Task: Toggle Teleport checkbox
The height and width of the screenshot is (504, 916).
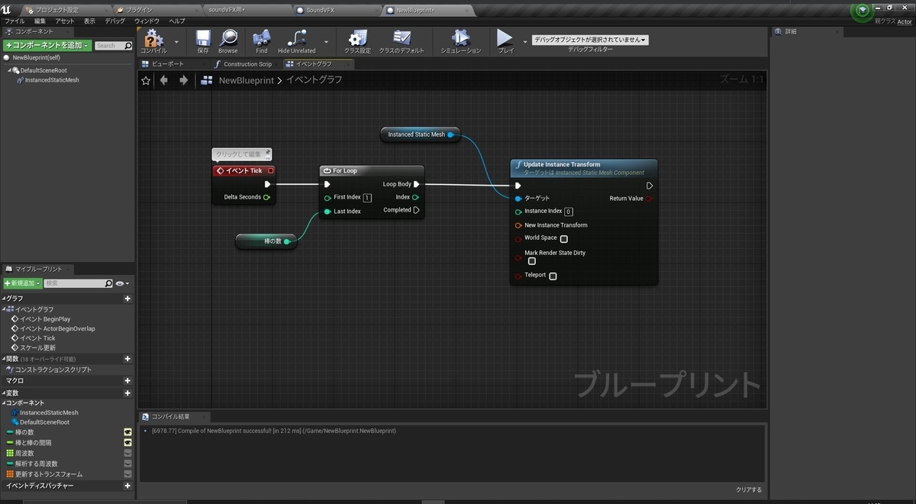Action: tap(553, 276)
